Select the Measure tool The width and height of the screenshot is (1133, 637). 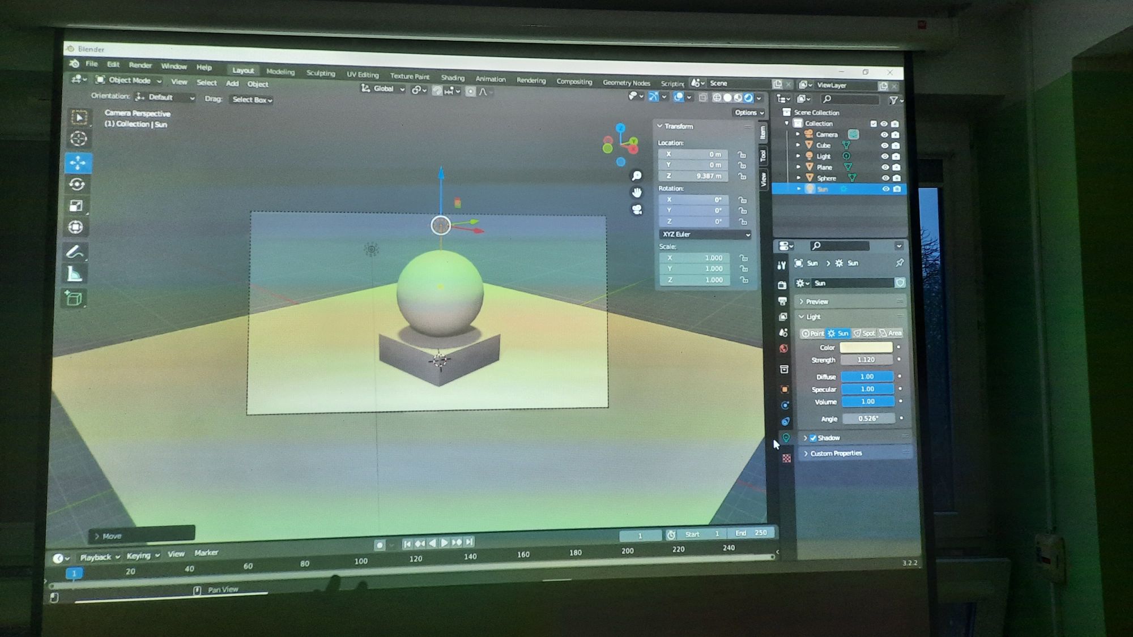click(75, 275)
